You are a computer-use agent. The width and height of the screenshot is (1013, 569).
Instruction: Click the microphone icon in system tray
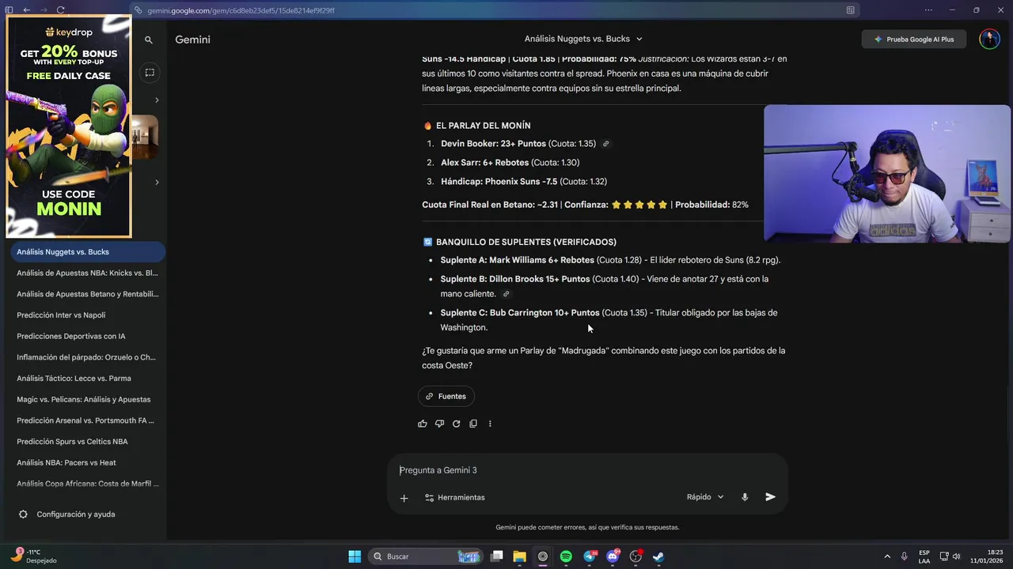tap(904, 556)
